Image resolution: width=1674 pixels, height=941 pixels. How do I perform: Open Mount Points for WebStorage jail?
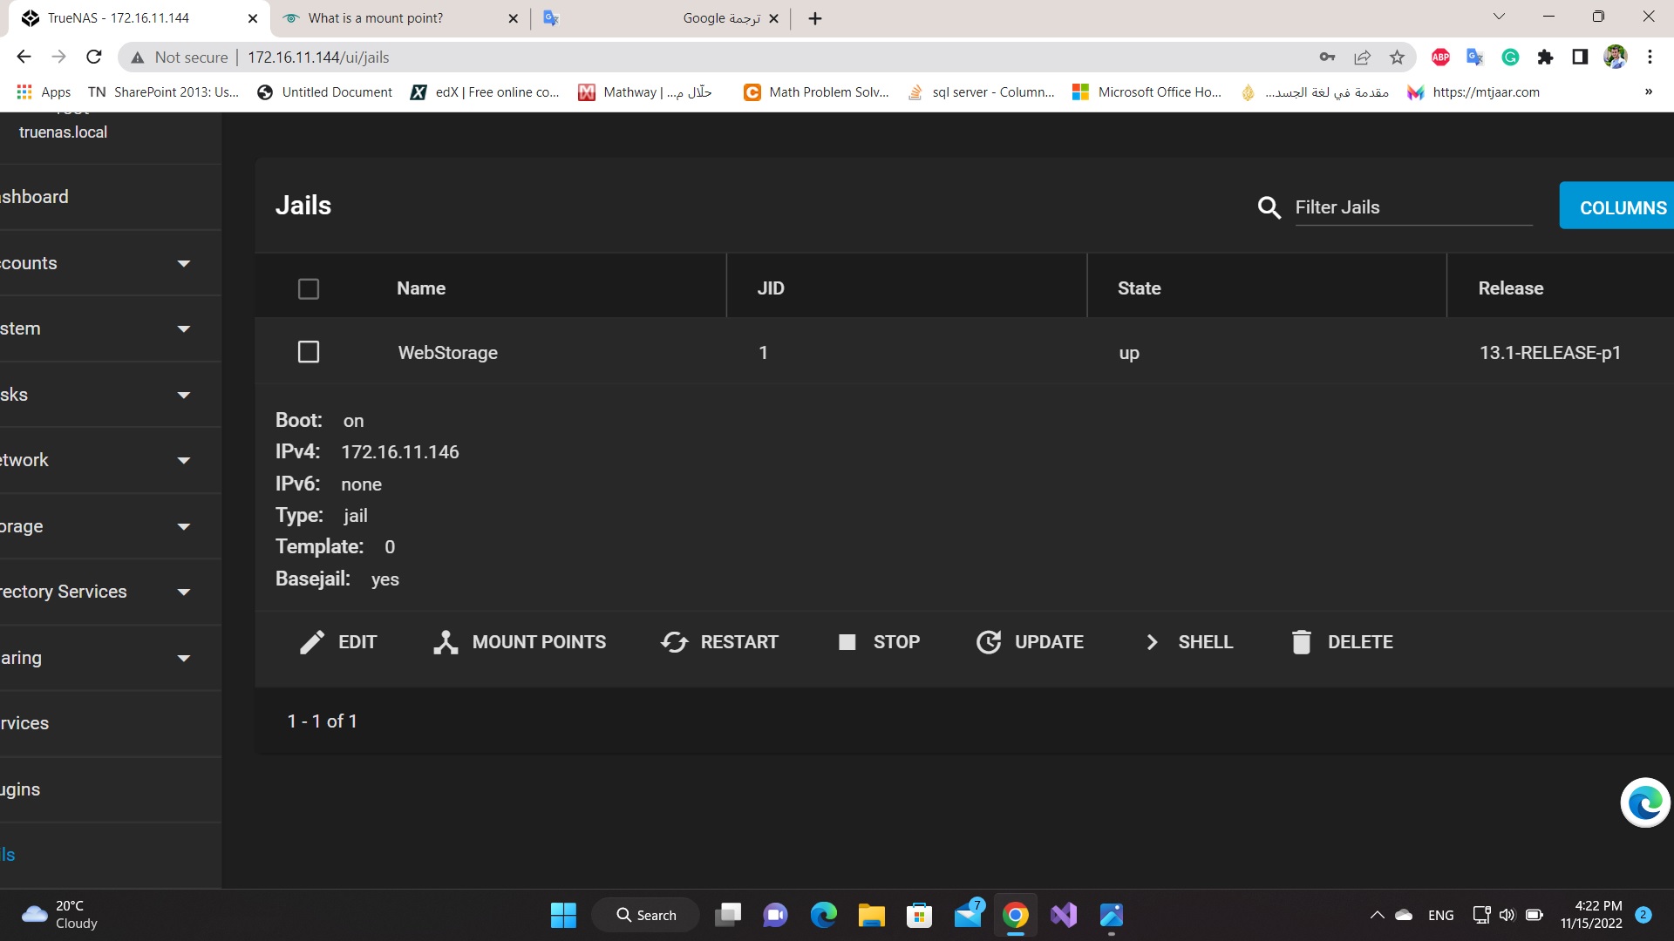click(520, 642)
